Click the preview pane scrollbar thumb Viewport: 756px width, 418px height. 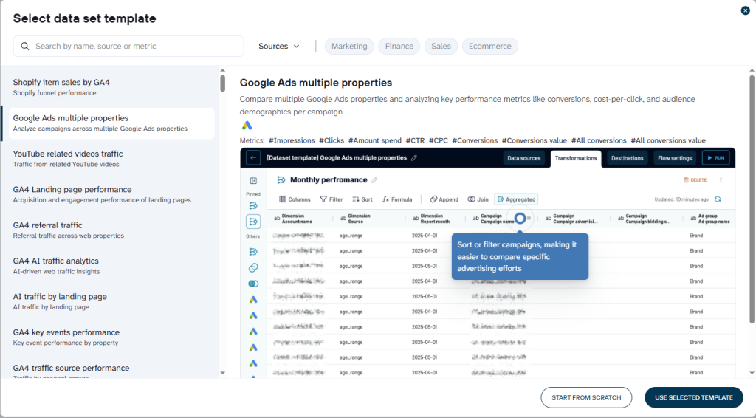point(752,198)
